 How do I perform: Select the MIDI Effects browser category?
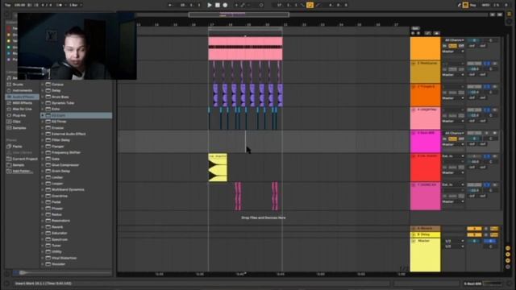[x=22, y=103]
